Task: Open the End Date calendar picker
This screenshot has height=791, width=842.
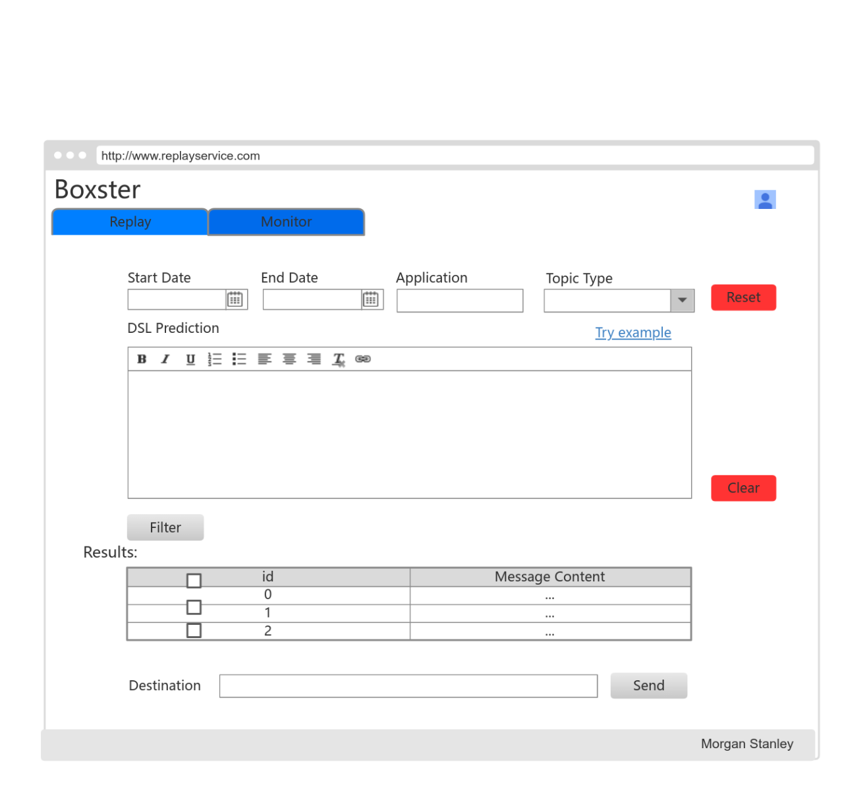Action: (372, 299)
